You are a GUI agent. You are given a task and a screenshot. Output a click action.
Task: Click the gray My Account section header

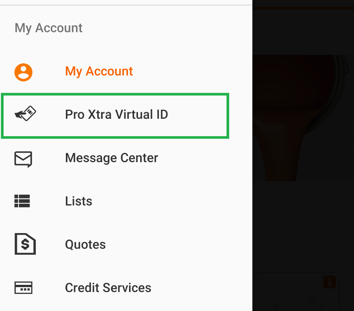pos(49,28)
